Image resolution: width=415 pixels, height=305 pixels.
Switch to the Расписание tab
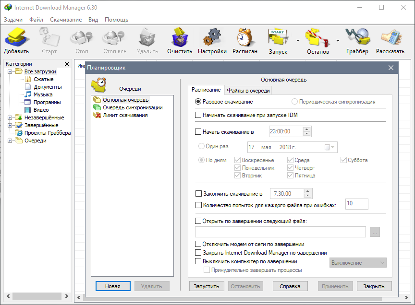206,90
